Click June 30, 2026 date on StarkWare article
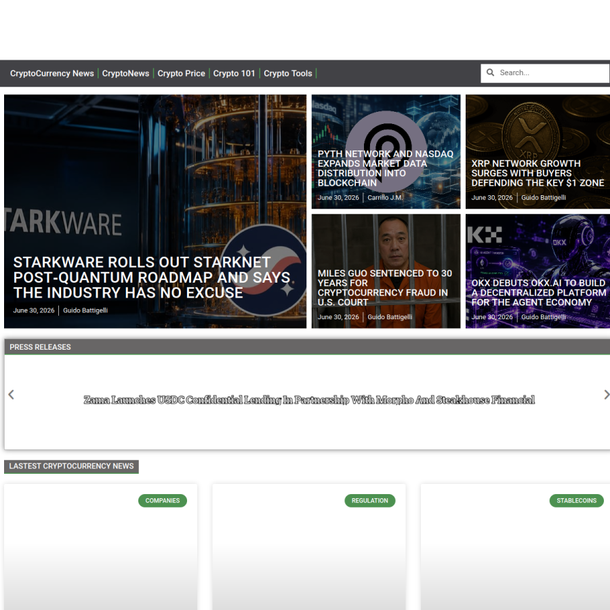This screenshot has width=610, height=610. pos(34,310)
